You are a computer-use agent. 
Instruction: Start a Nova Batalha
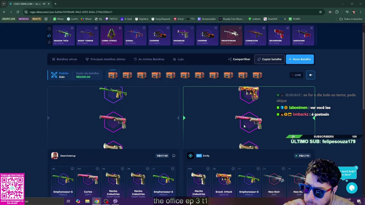[300, 59]
